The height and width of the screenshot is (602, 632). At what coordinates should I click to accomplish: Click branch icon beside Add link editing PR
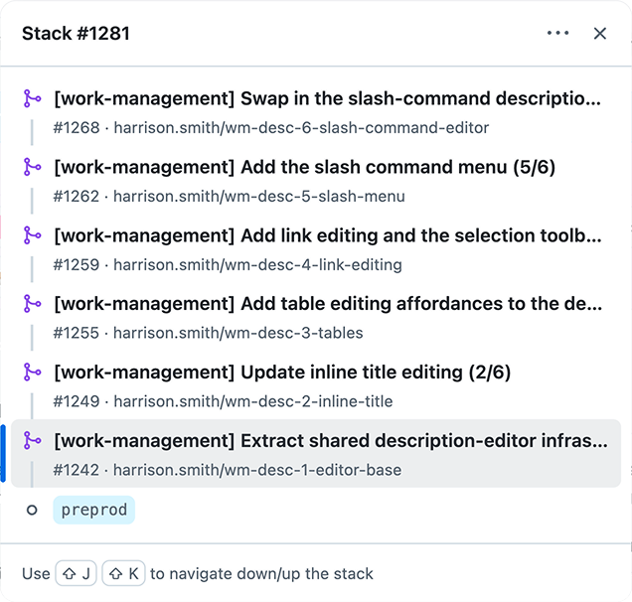(32, 235)
